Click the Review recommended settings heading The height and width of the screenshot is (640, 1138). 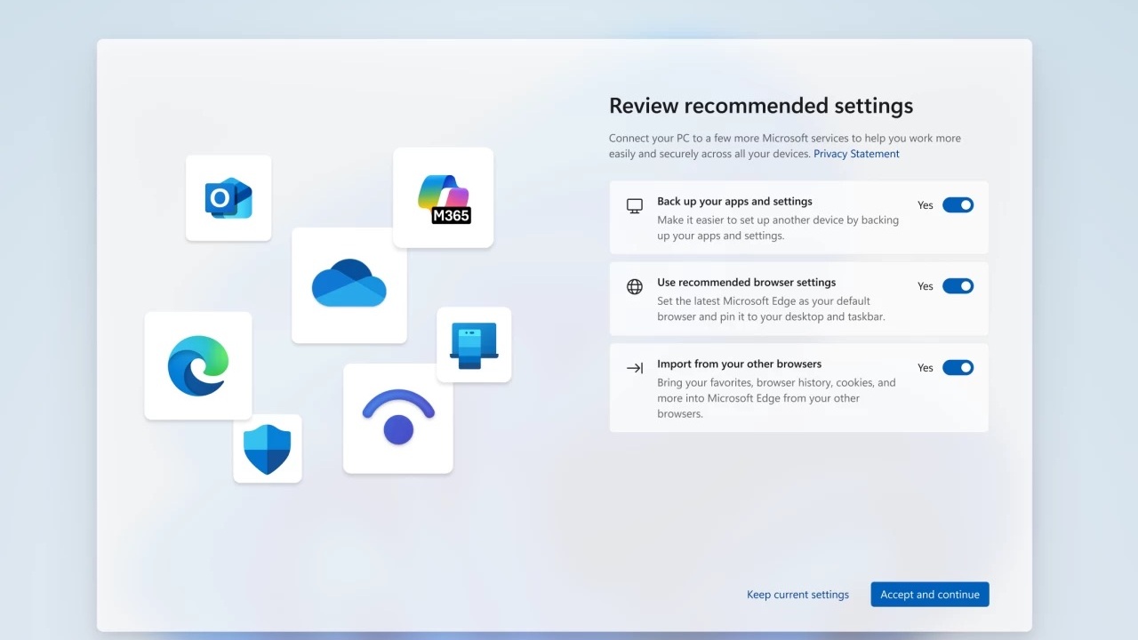(760, 106)
